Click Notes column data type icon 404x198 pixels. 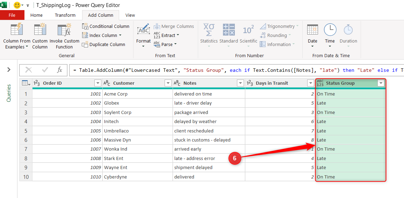177,83
